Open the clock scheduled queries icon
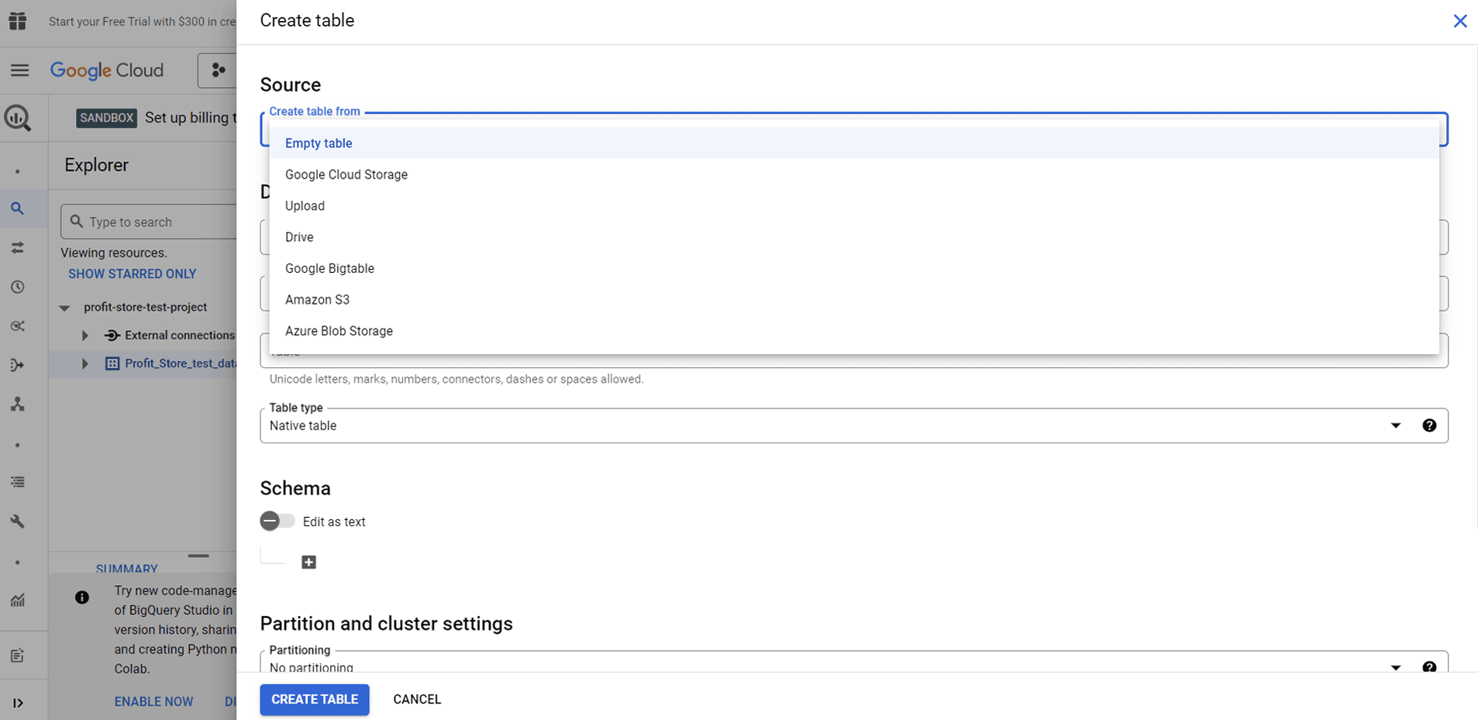Screen dimensions: 1478x720 click(18, 287)
